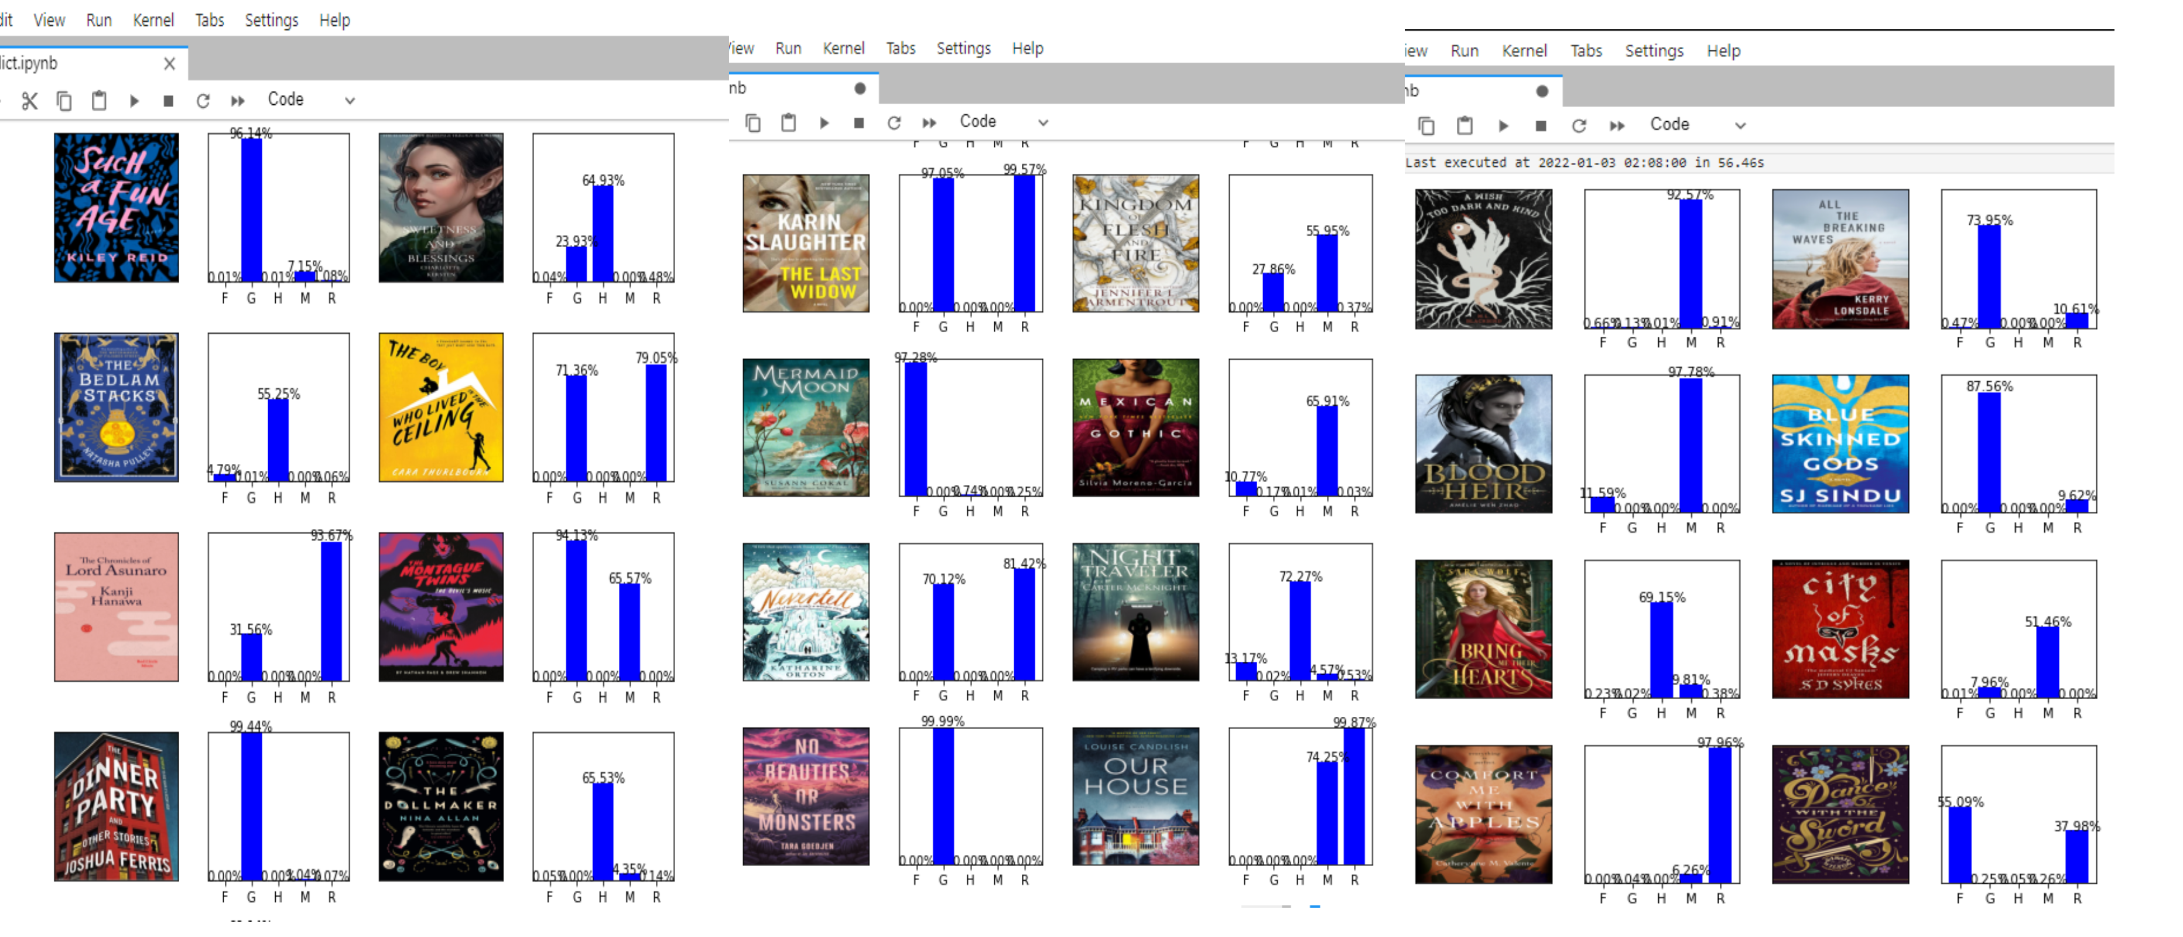This screenshot has width=2183, height=937.
Task: Restart and run all in left notebook
Action: tap(238, 101)
